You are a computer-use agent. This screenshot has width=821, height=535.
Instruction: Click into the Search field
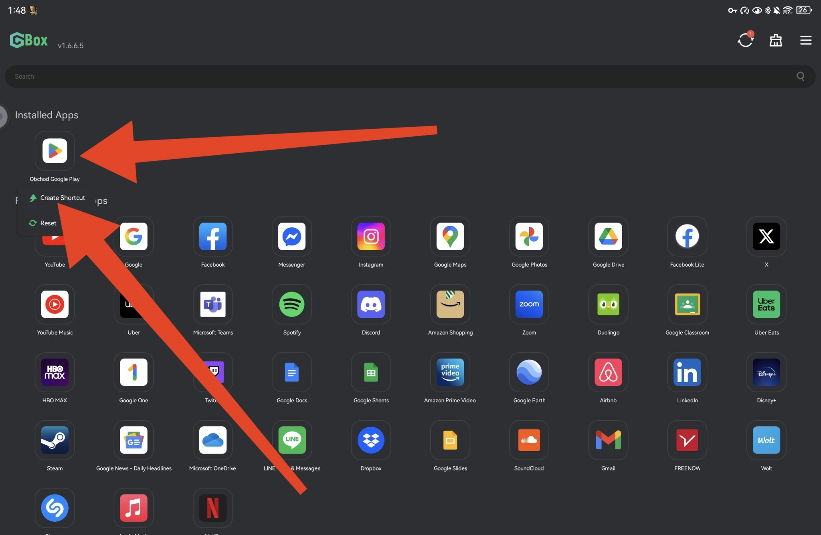click(x=401, y=76)
